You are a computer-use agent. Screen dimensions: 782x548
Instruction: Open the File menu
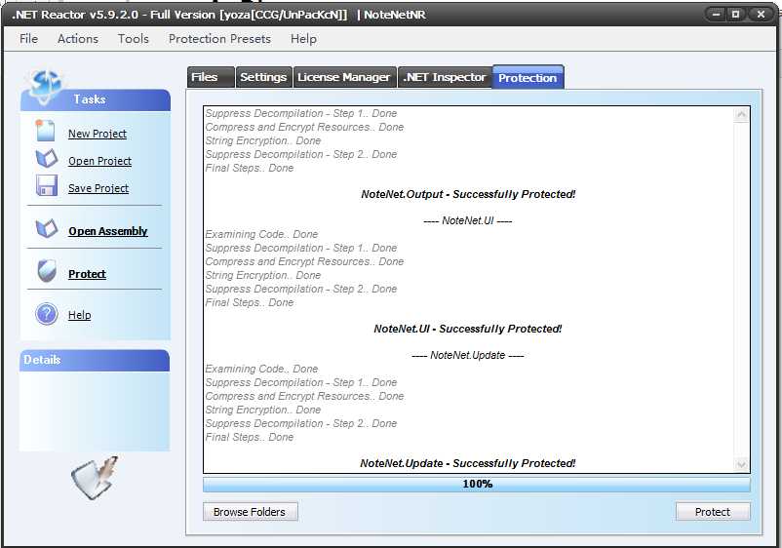point(28,39)
